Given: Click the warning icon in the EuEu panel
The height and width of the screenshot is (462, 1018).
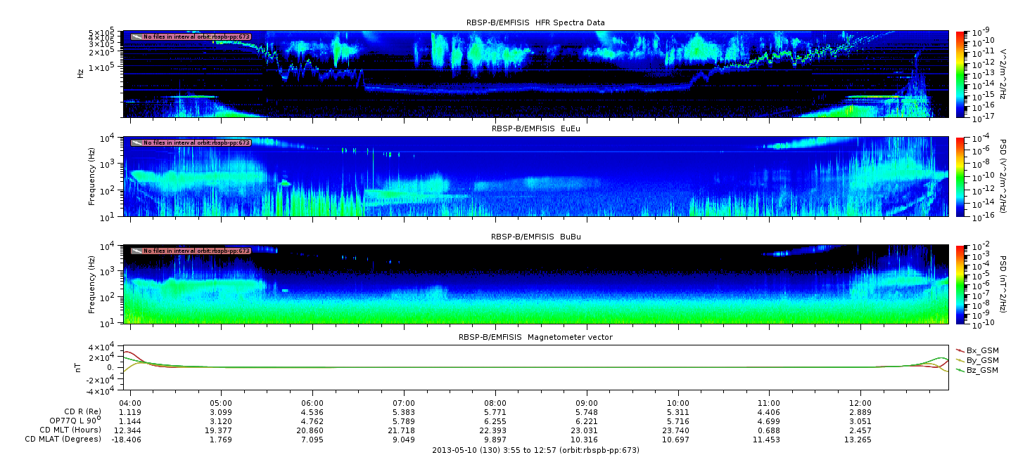Looking at the screenshot, I should point(136,143).
